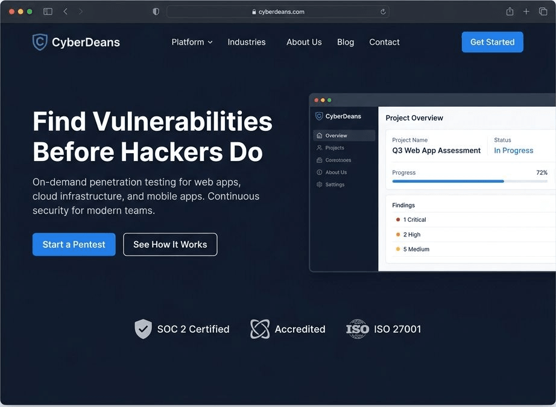This screenshot has width=556, height=407.
Task: Click the dashboard CyberDeans shield logo
Action: pos(319,116)
